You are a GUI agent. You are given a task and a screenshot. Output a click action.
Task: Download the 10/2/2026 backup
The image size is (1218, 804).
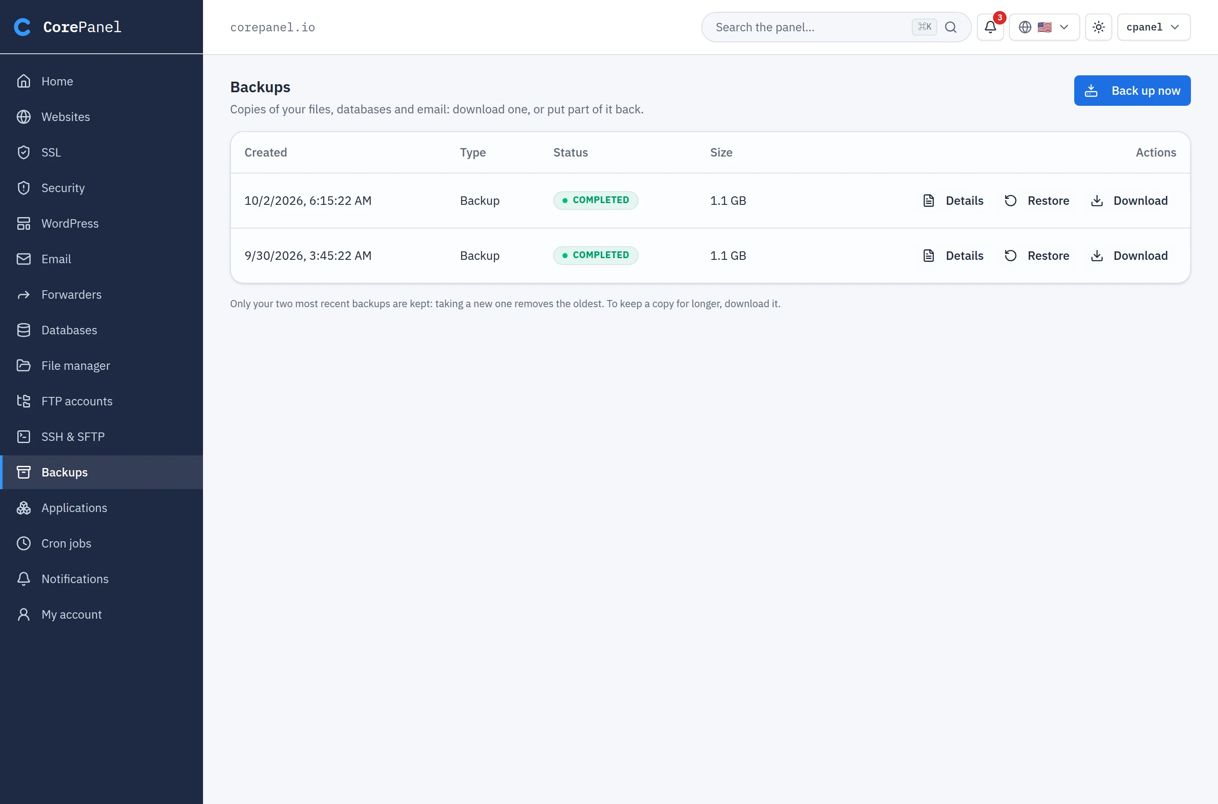click(x=1129, y=201)
